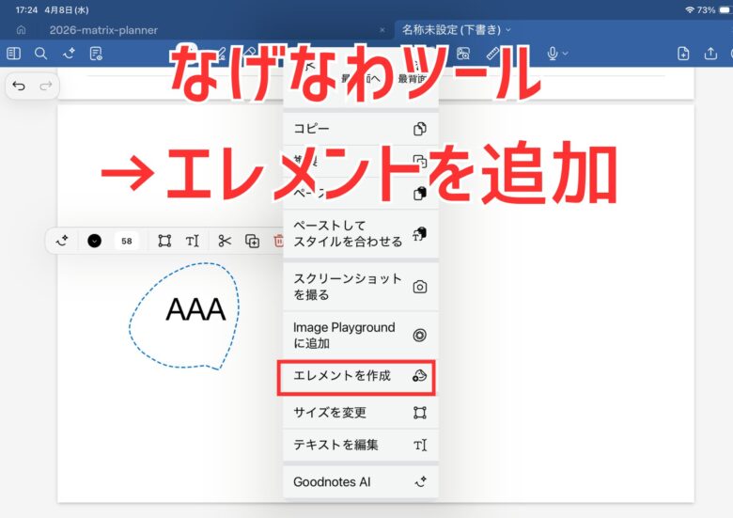Tap edit text icon in selection toolbar

pos(193,242)
